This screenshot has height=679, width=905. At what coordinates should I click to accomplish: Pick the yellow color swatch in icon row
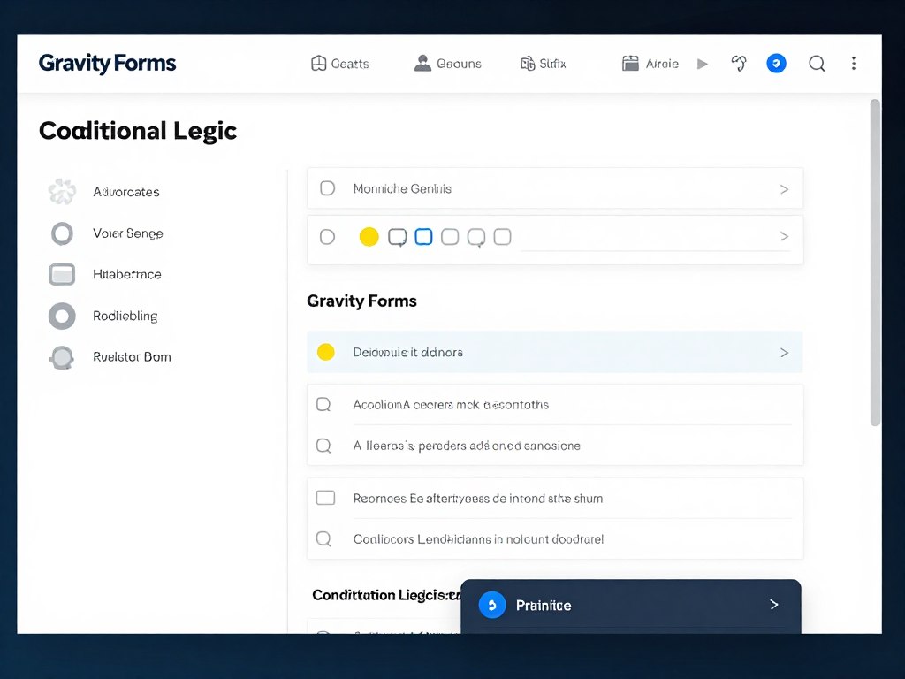coord(369,237)
